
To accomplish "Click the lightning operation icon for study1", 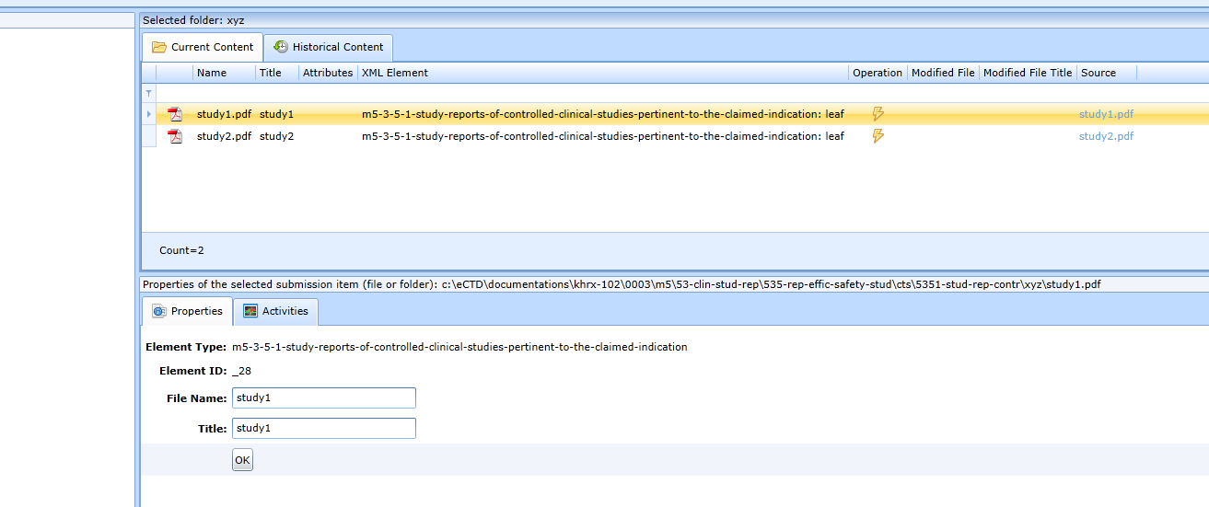I will coord(878,114).
